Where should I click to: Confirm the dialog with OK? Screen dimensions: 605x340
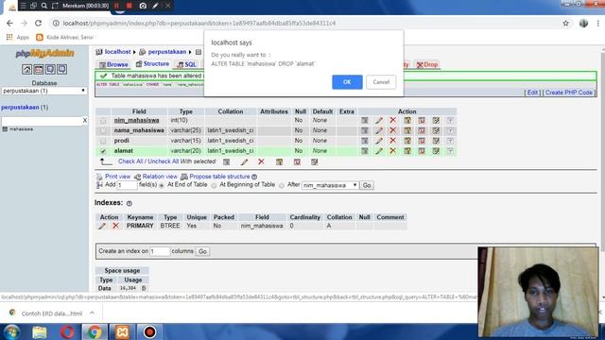point(347,82)
